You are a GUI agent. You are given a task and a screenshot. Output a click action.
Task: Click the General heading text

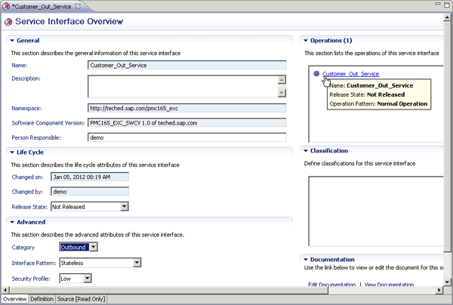(x=28, y=41)
